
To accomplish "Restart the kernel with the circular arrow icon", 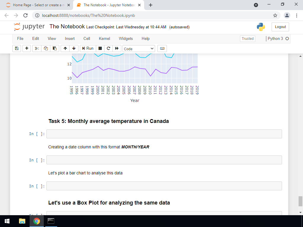I will click(108, 48).
